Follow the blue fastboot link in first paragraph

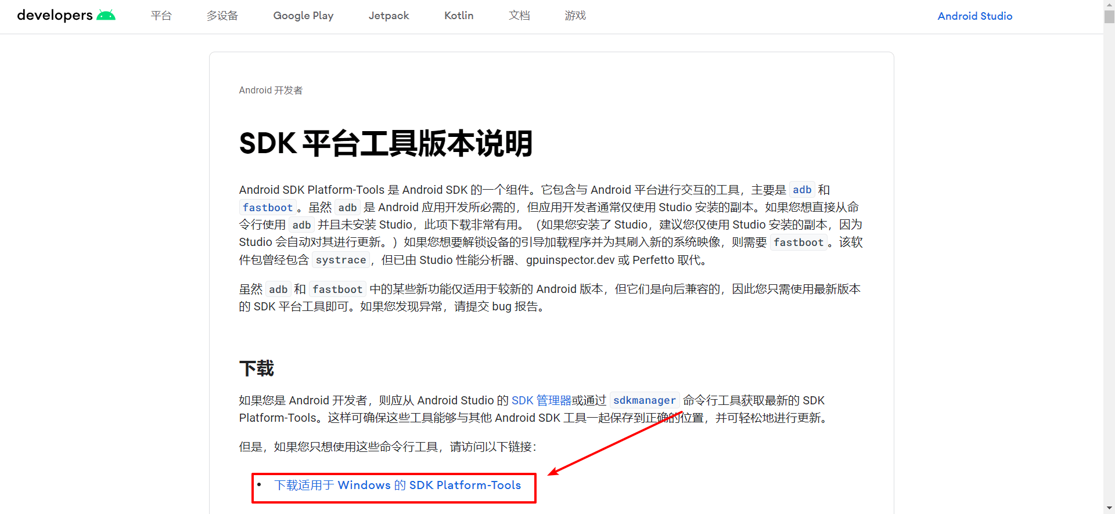(268, 208)
